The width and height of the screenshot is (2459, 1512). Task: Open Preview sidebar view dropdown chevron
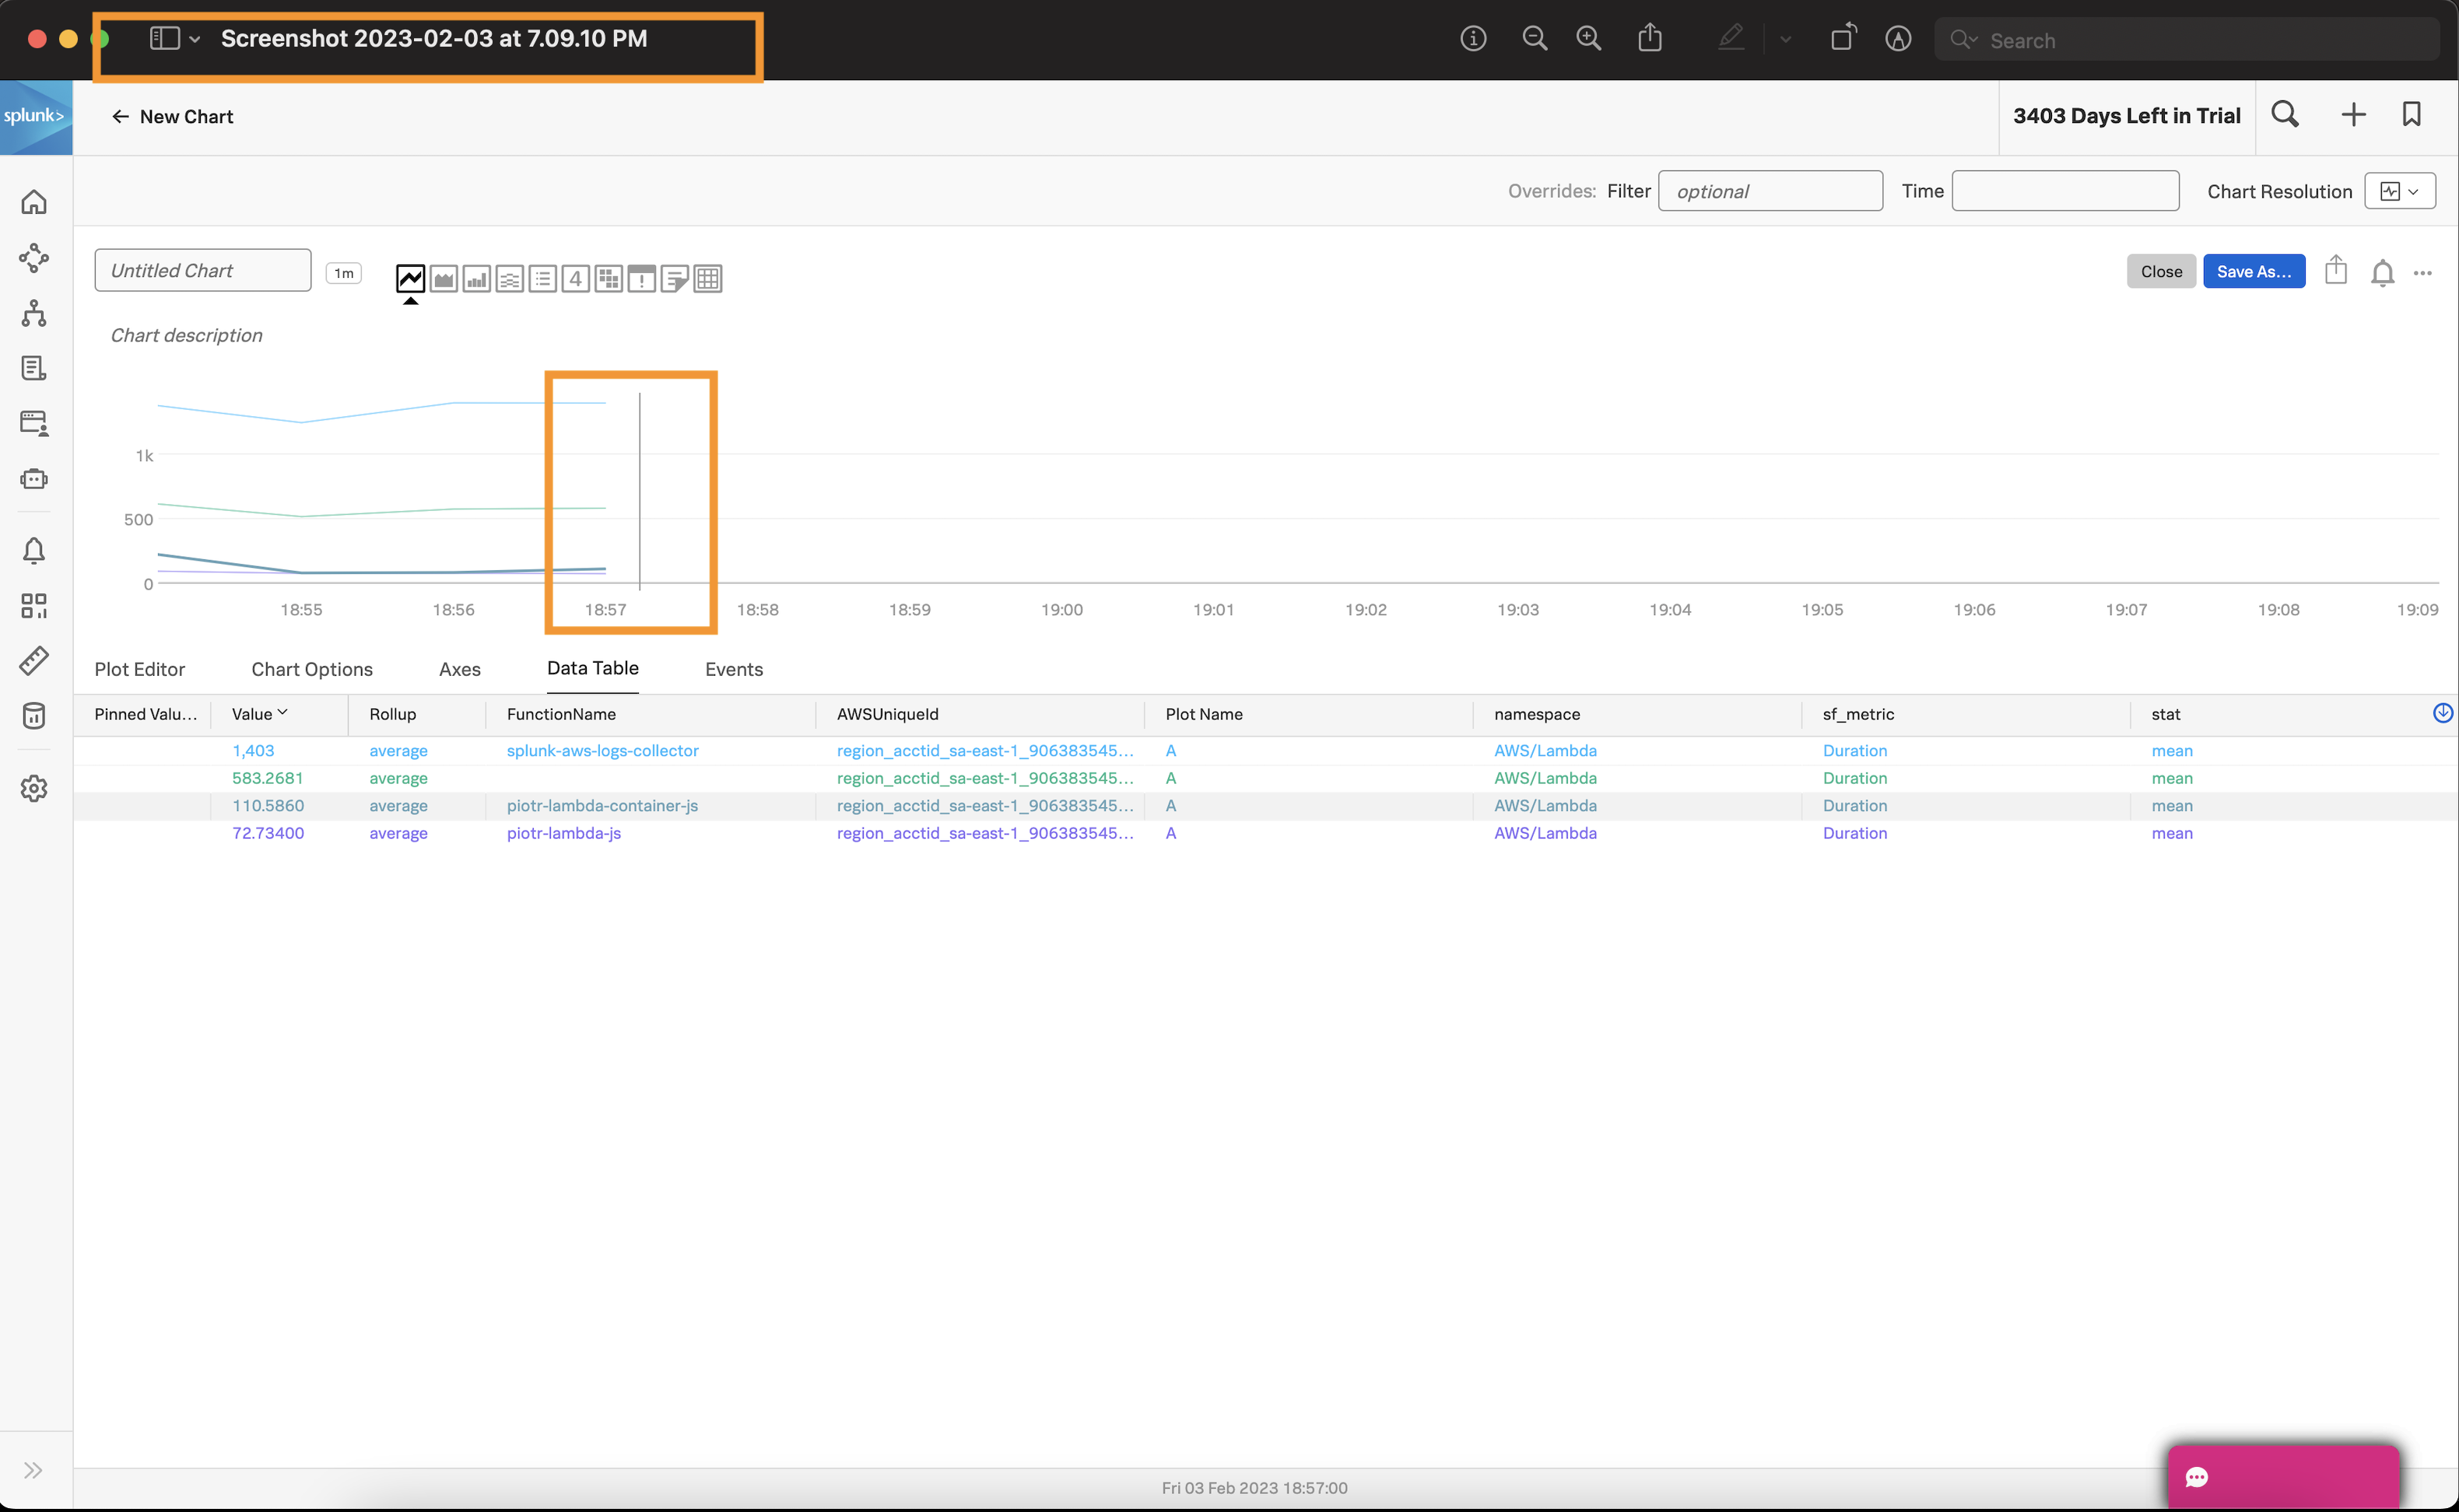point(195,39)
